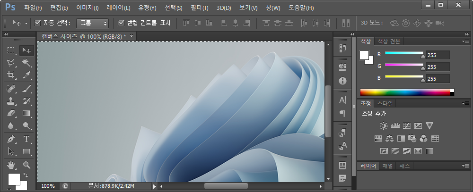Viewport: 473px width, 192px height.
Task: Select the Blur tool
Action: tap(11, 125)
